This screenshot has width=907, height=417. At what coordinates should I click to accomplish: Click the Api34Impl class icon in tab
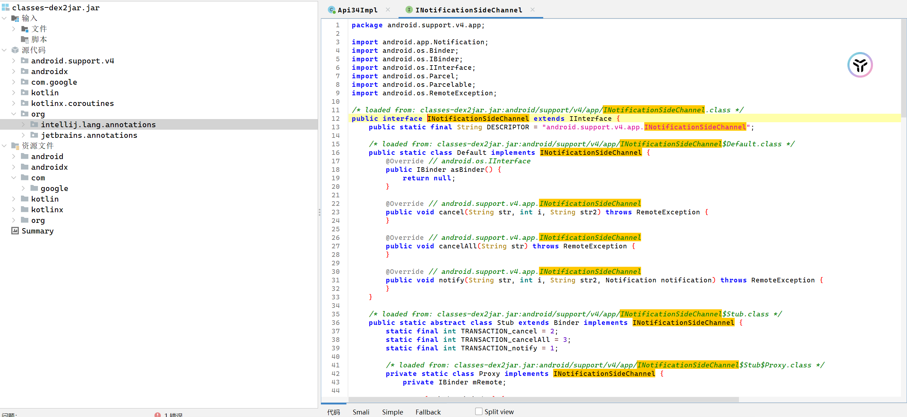pyautogui.click(x=332, y=10)
